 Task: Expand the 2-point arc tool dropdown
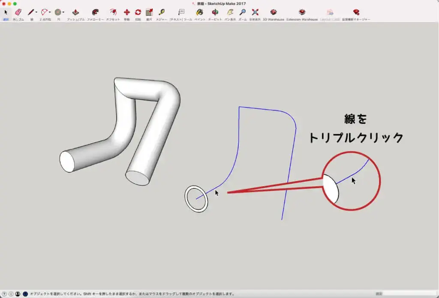(50, 12)
